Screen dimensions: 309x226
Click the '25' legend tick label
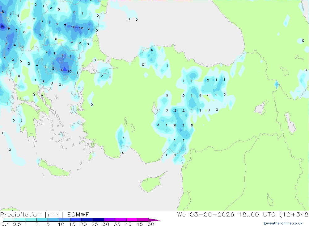click(x=95, y=224)
